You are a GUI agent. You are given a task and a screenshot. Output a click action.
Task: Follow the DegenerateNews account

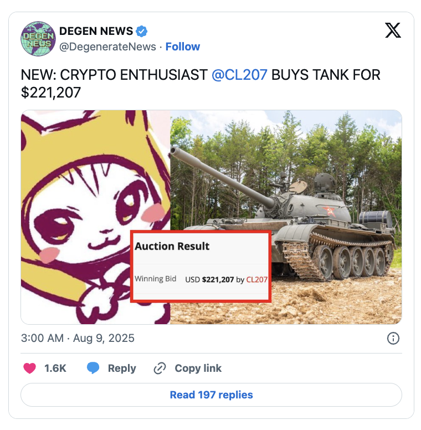click(x=183, y=47)
